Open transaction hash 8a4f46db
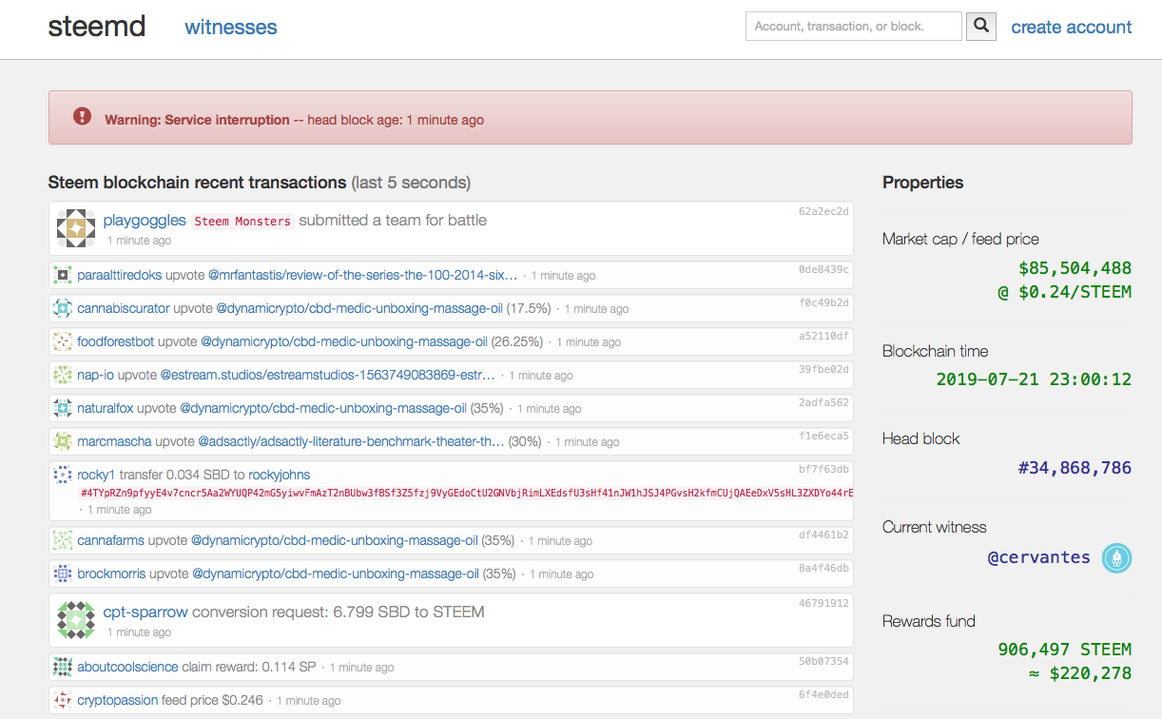The image size is (1162, 719). (823, 568)
